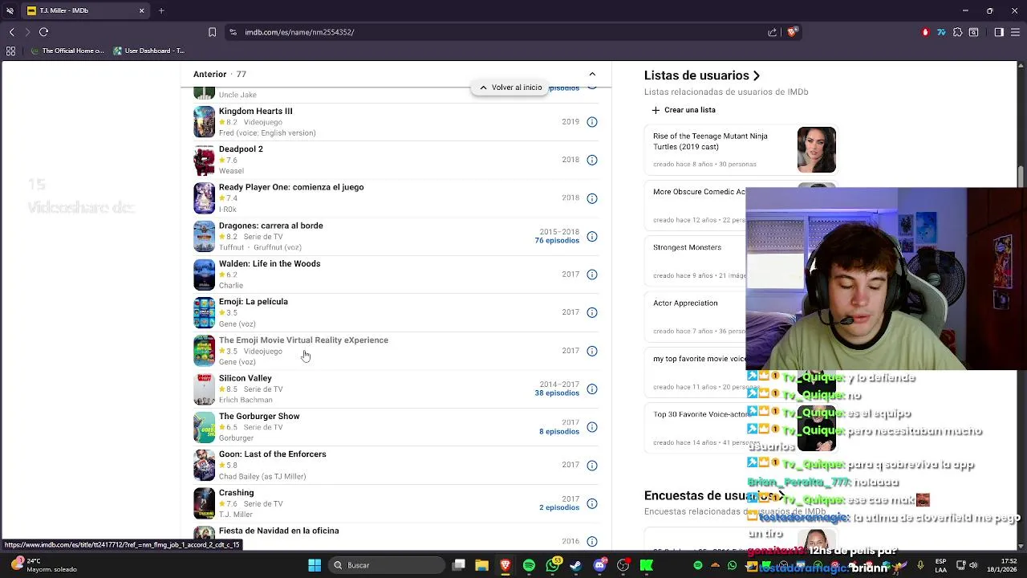Open Goon: Last of the Enforcers link

tap(273, 454)
